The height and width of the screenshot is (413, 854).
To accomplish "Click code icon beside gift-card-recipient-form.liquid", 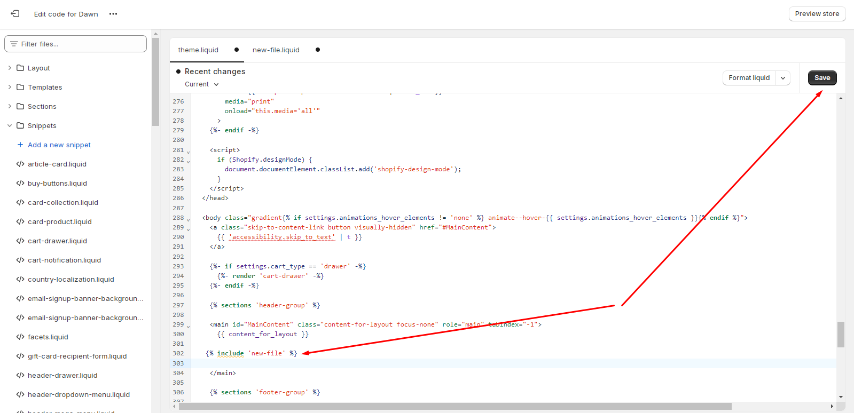I will (x=20, y=356).
